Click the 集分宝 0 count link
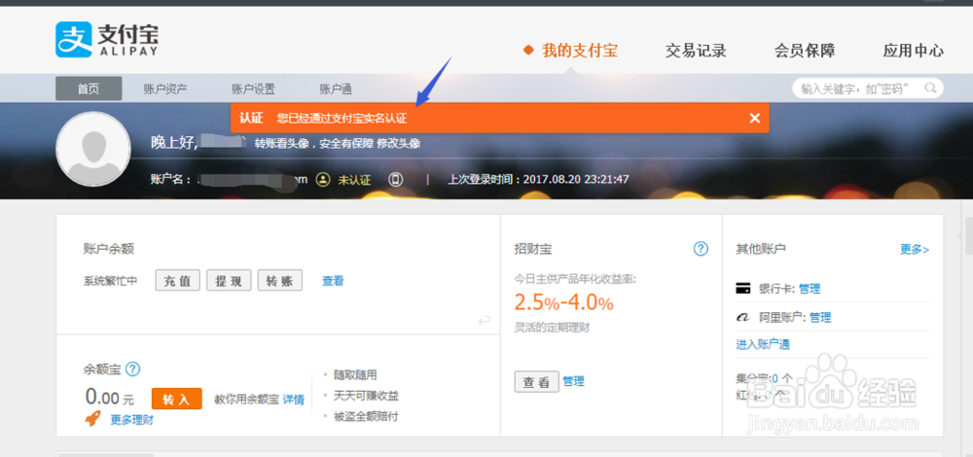The image size is (973, 457). [x=775, y=377]
